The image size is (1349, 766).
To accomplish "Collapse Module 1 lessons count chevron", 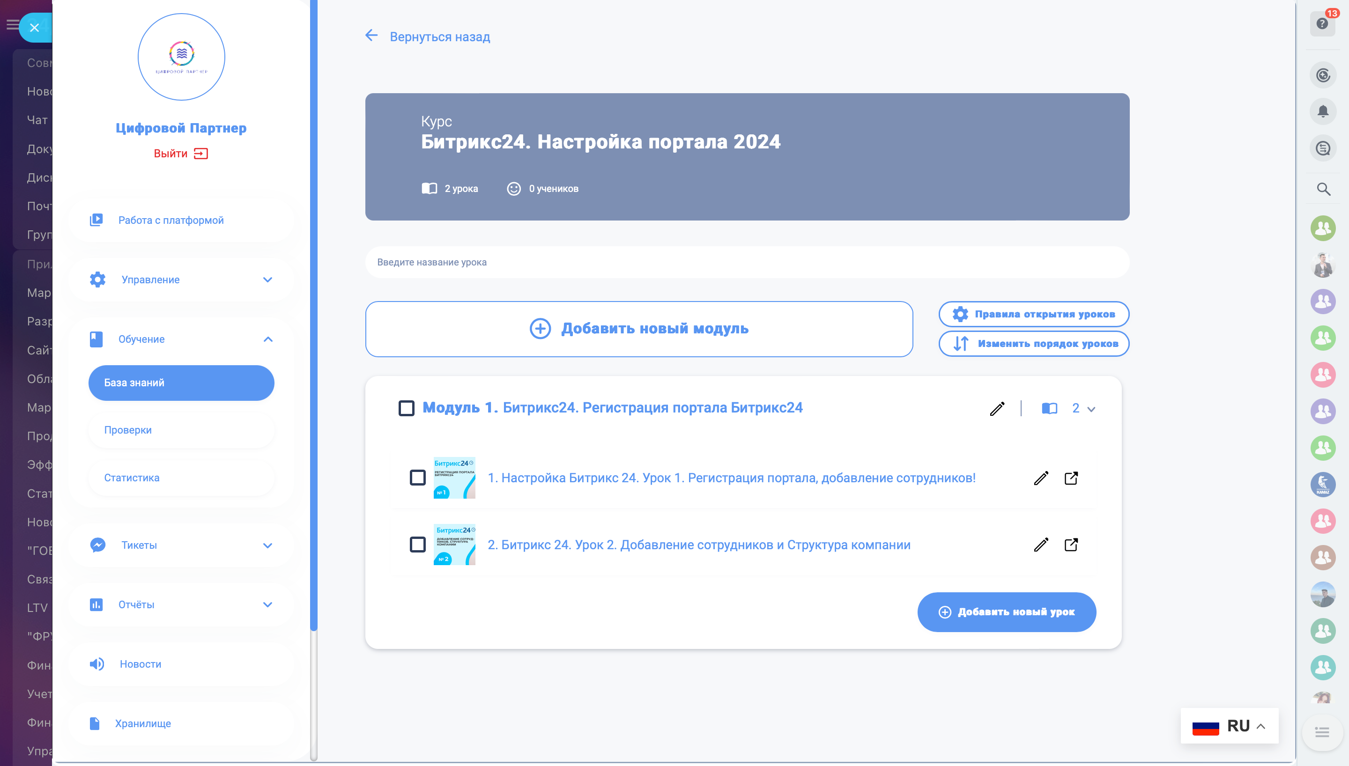I will pos(1091,409).
